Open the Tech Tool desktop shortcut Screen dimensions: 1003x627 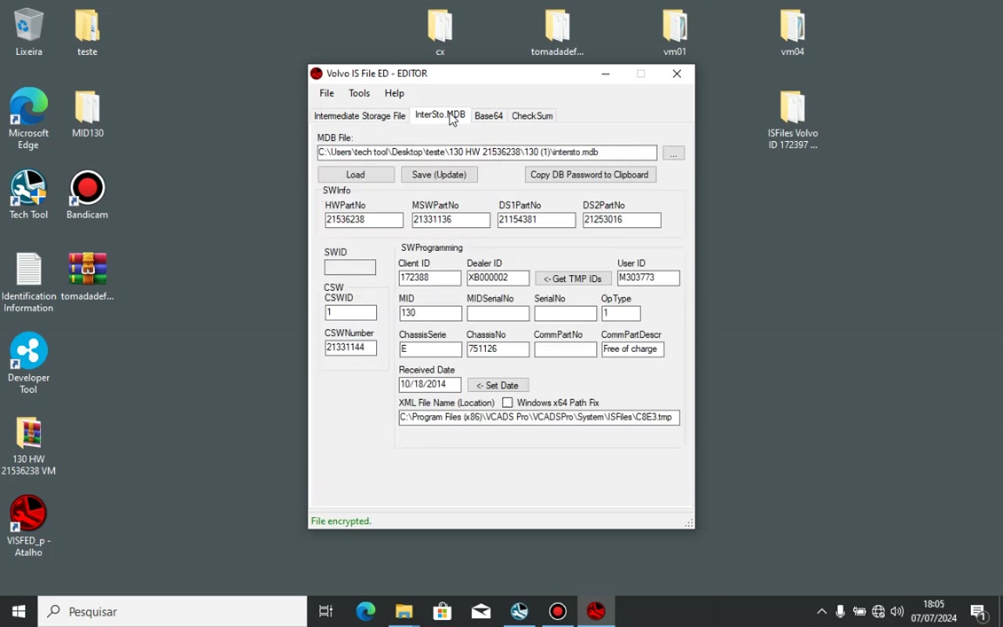pyautogui.click(x=29, y=195)
